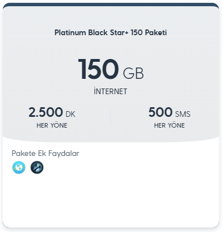The height and width of the screenshot is (232, 223).
Task: Click the word Platinum in the title
Action: click(70, 32)
